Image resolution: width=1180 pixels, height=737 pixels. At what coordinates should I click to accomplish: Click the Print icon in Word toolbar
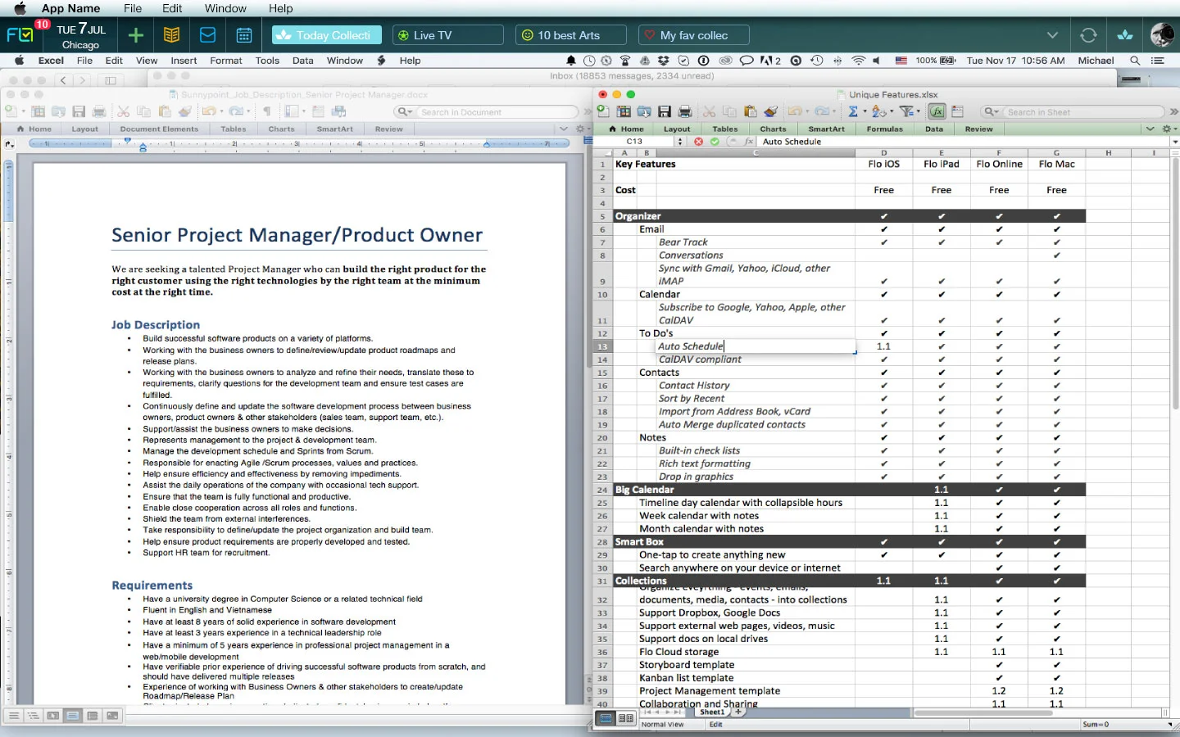tap(99, 111)
